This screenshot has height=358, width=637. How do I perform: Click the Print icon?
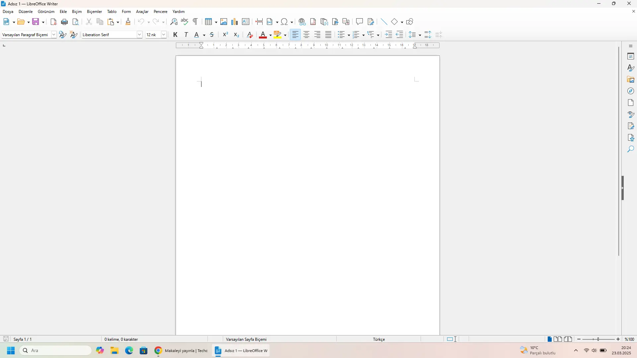point(65,22)
